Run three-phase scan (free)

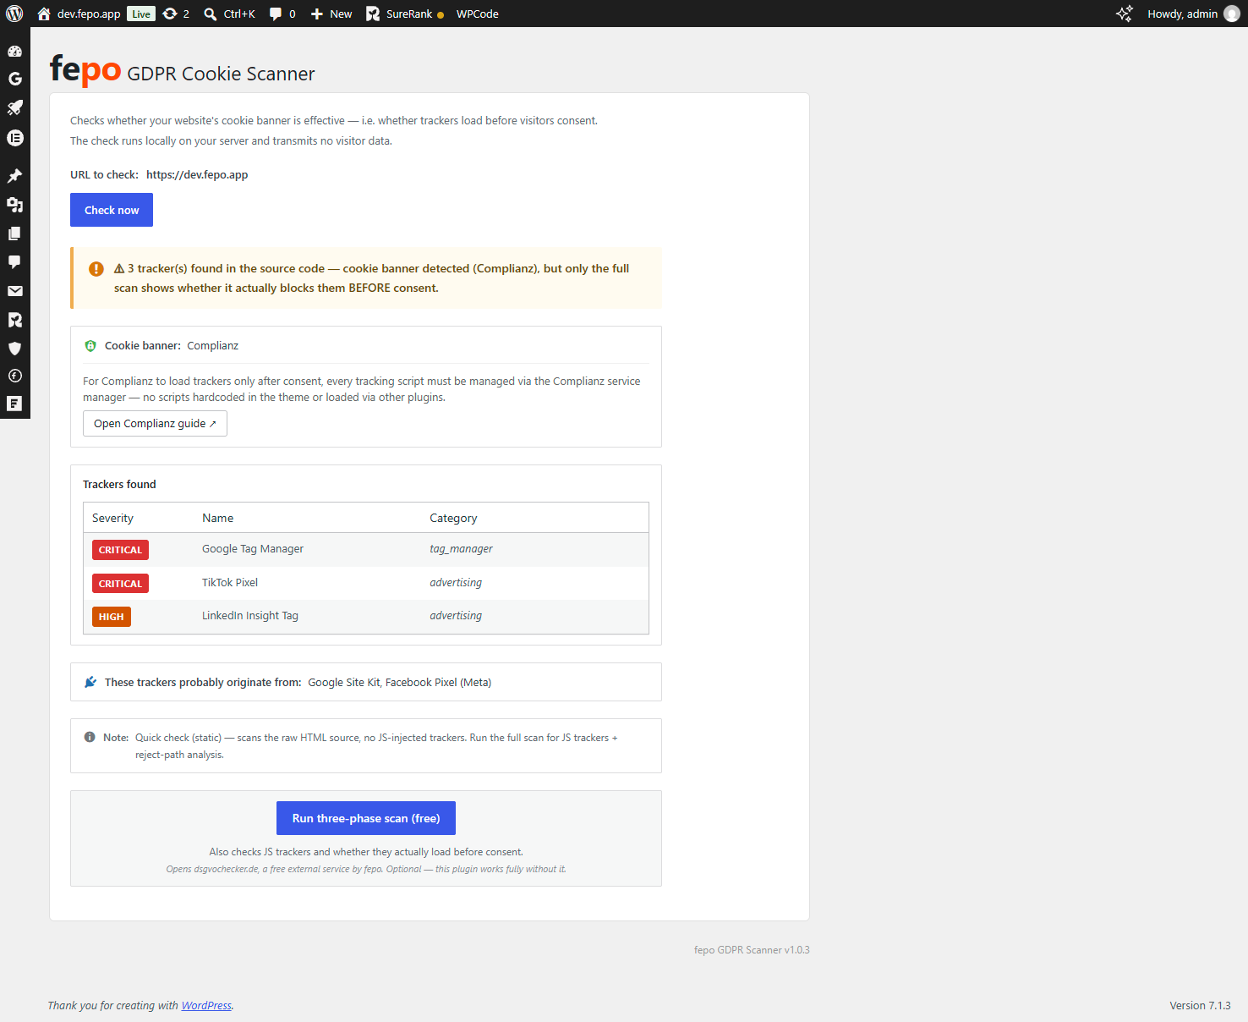click(x=366, y=818)
